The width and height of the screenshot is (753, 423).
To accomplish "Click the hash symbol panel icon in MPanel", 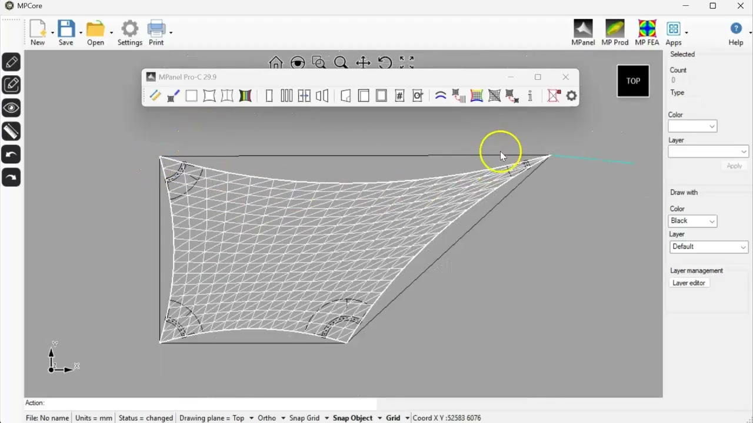I will tap(399, 96).
